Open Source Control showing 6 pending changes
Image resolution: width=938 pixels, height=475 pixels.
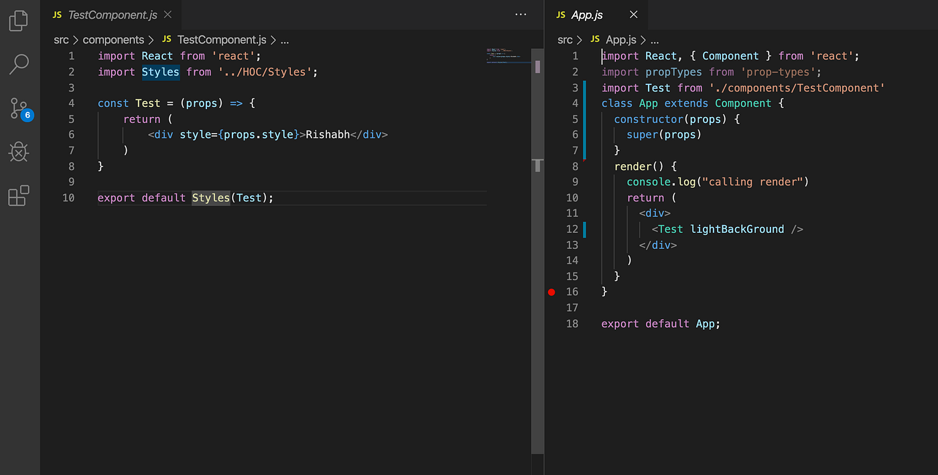(18, 107)
